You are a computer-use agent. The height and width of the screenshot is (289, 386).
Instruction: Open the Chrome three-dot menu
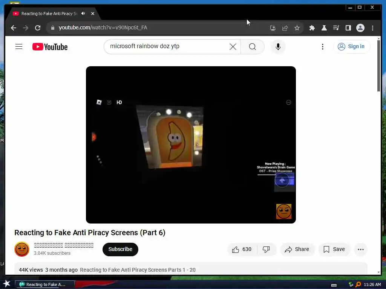372,28
